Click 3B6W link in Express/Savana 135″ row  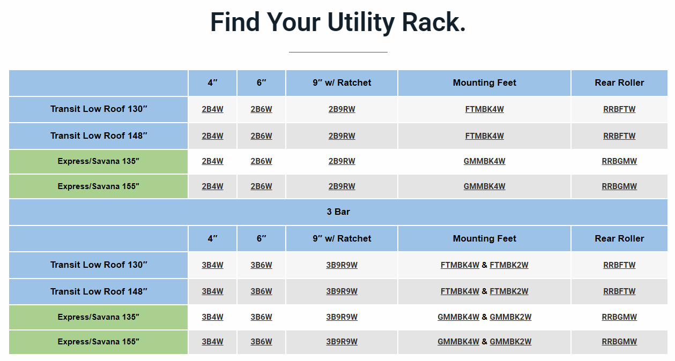(261, 317)
